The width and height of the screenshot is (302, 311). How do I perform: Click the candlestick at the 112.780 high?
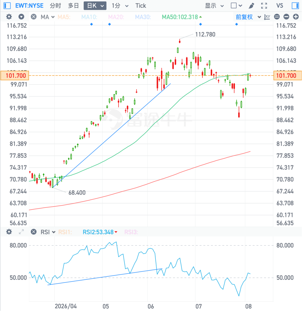(180, 41)
